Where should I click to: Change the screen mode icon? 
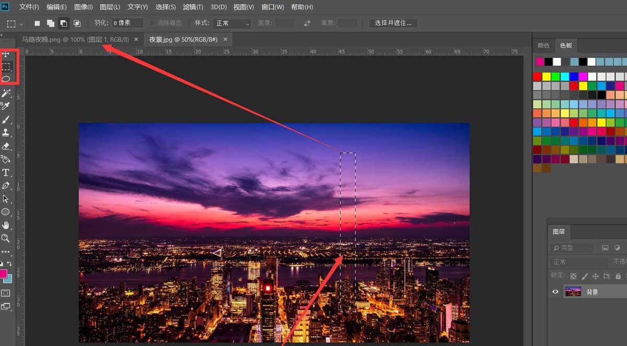pyautogui.click(x=6, y=307)
